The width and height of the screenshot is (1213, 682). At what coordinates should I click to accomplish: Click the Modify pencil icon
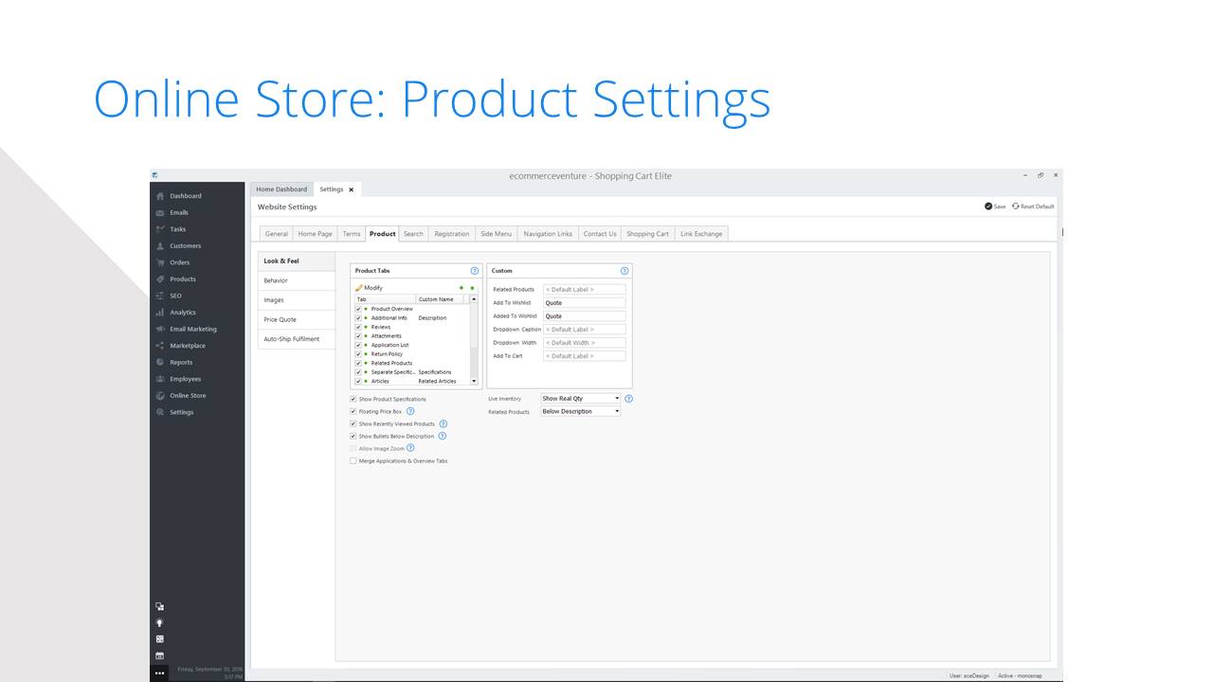(359, 287)
